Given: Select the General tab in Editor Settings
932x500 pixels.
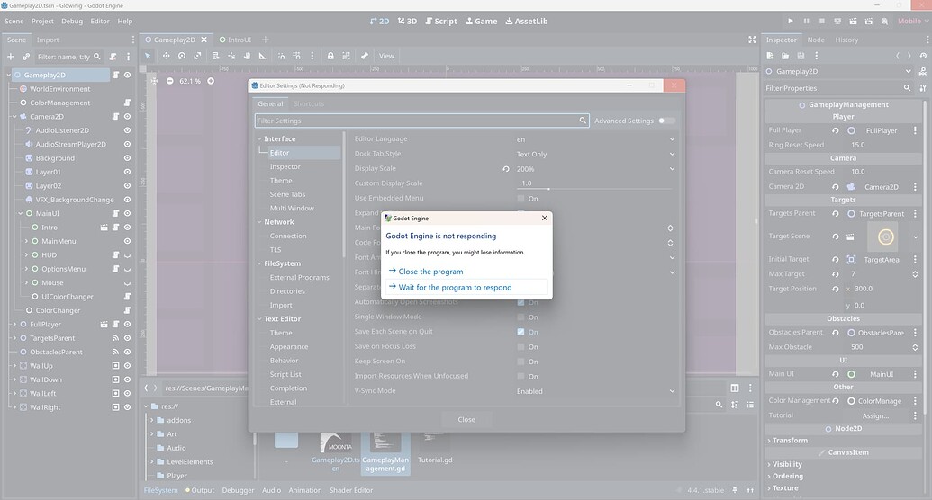Looking at the screenshot, I should 270,103.
